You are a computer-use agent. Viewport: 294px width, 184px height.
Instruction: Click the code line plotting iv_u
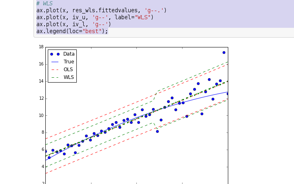pos(95,17)
